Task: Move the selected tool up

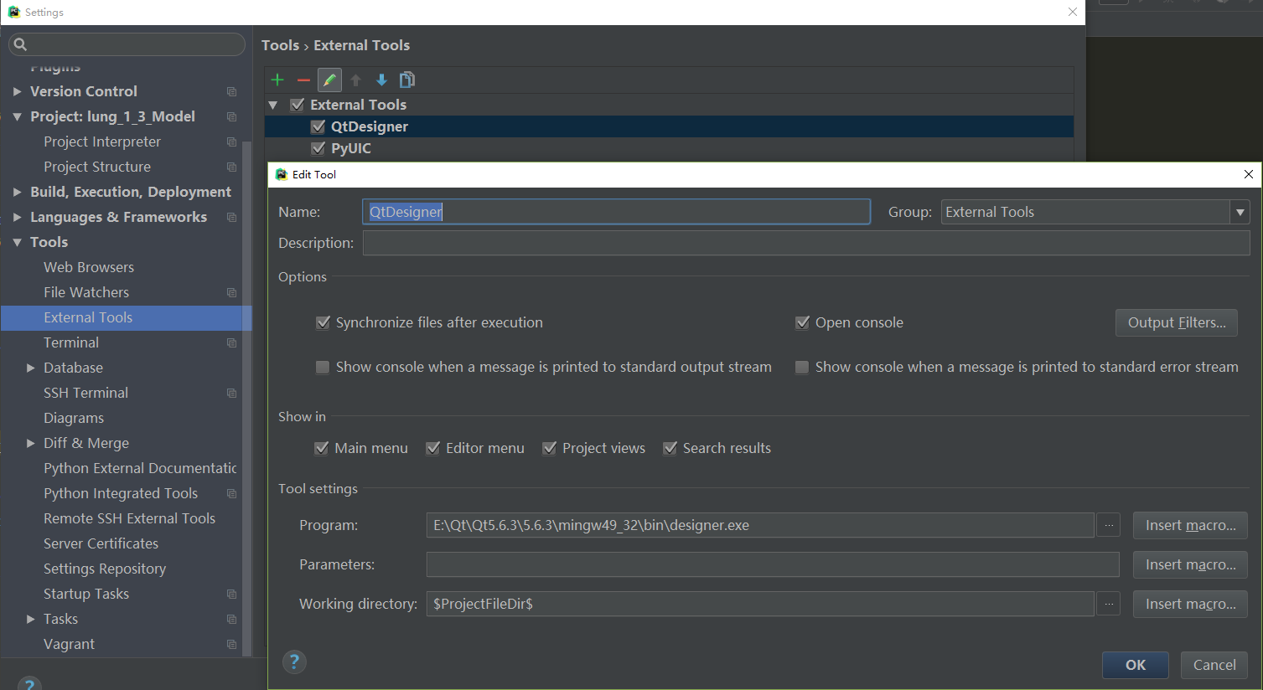Action: tap(355, 80)
